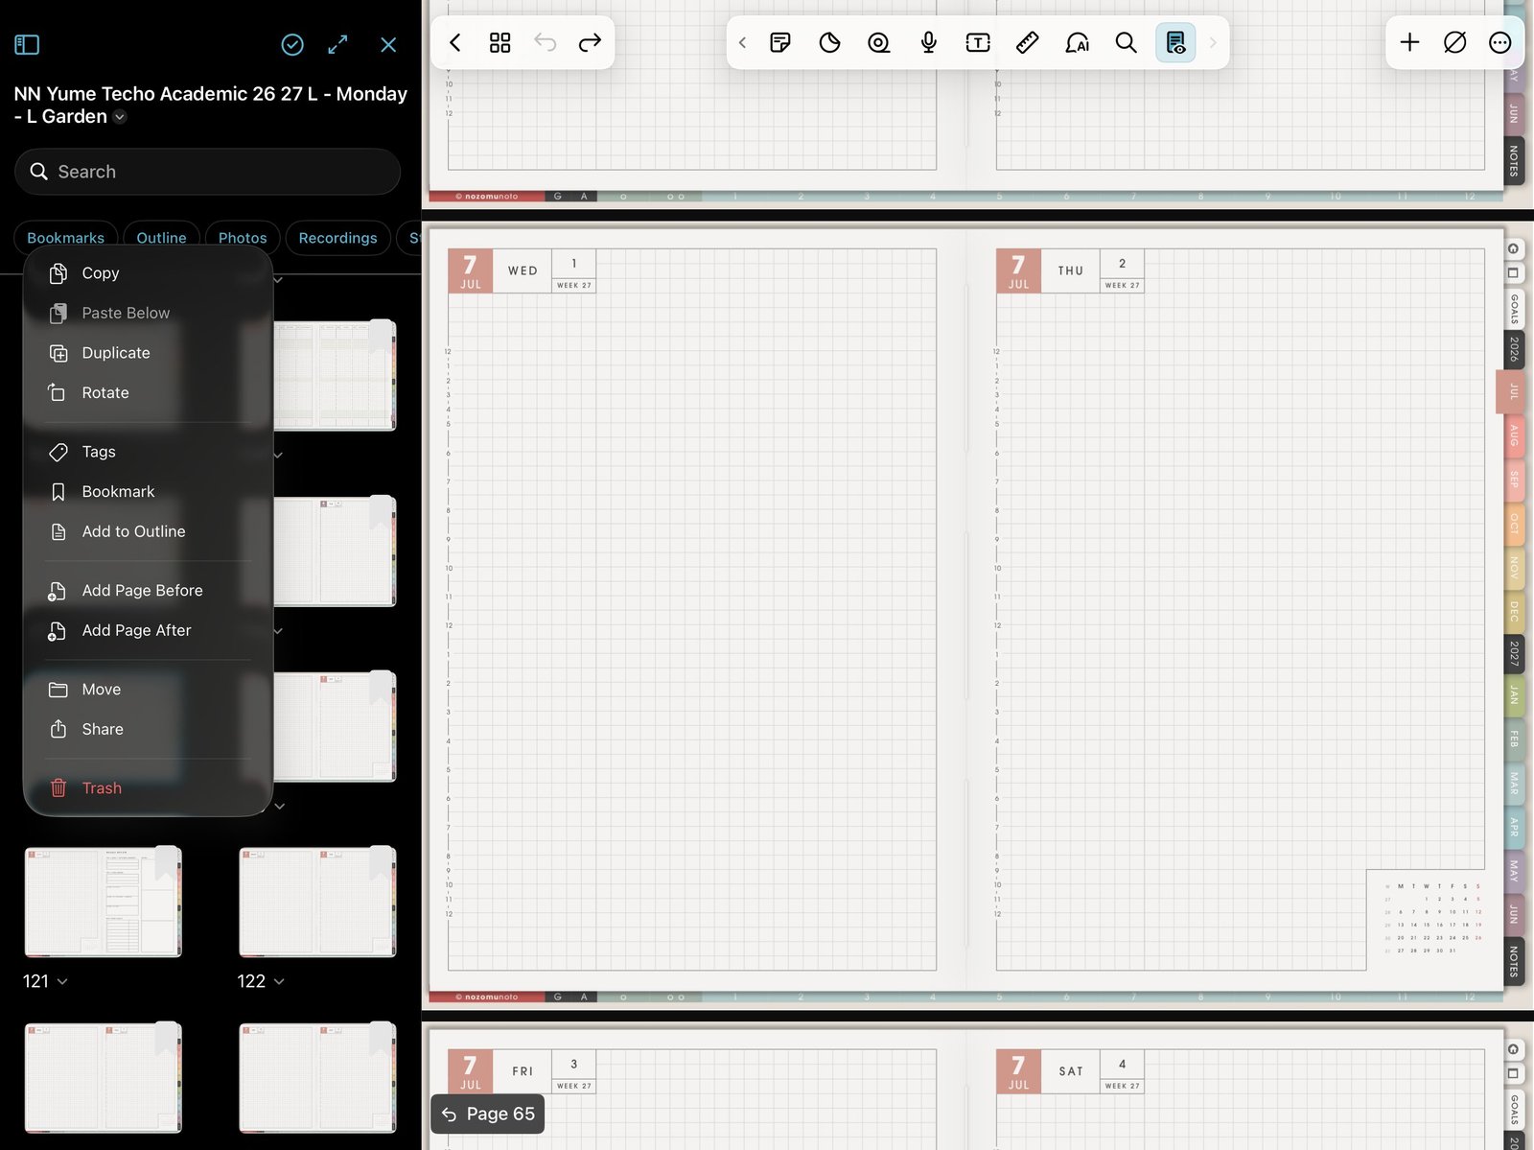This screenshot has height=1150, width=1534.
Task: Open the notebook title dropdown chevron
Action: (120, 117)
